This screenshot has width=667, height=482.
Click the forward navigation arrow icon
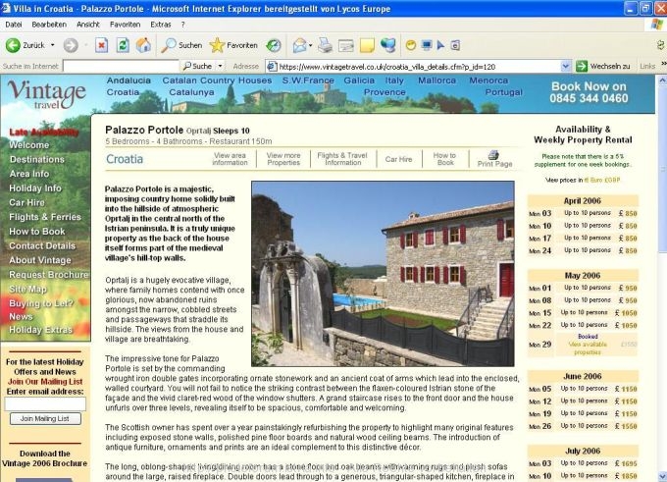71,45
